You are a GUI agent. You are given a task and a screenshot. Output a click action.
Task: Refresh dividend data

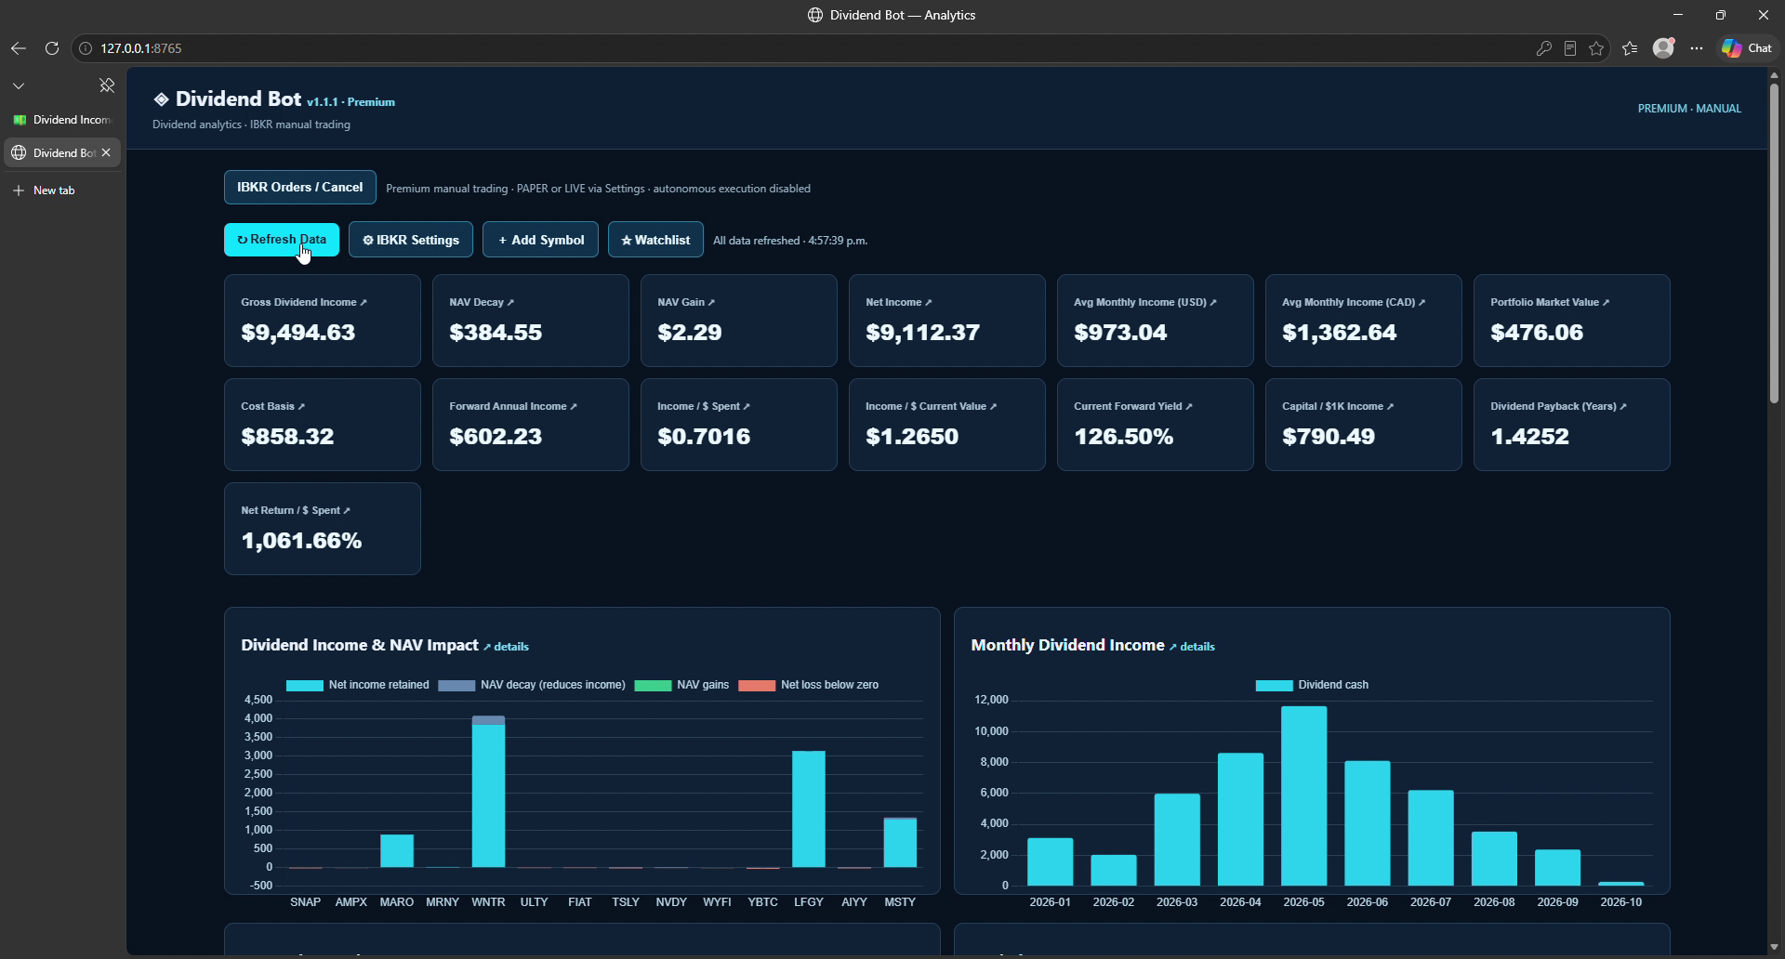click(282, 240)
